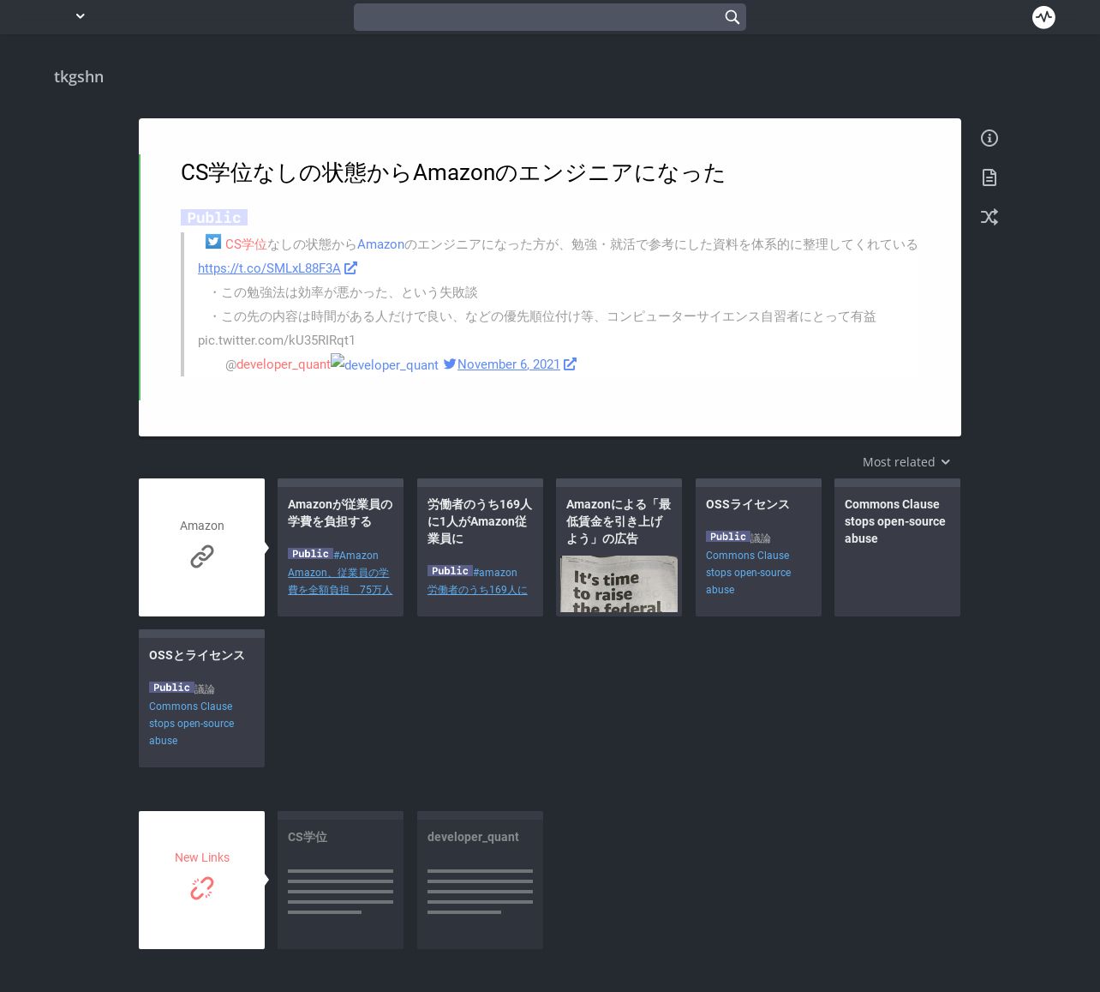Viewport: 1100px width, 992px height.
Task: Open the Commons Clause stops open-source abuse card
Action: pos(897,547)
